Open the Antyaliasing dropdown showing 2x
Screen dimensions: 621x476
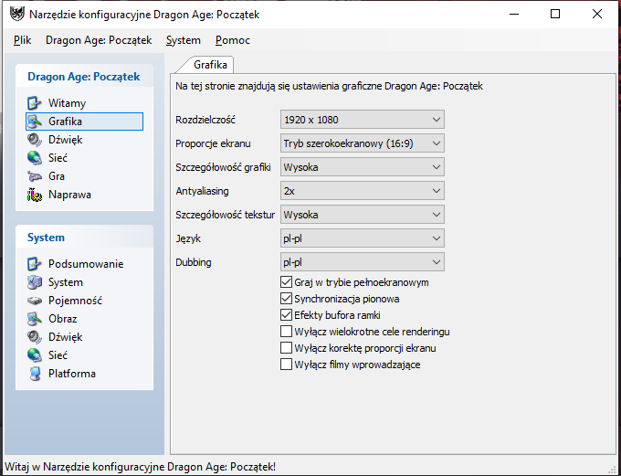point(363,191)
